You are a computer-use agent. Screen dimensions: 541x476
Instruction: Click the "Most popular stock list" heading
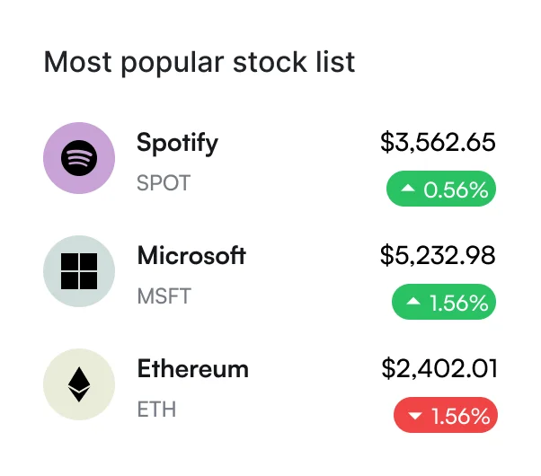(x=200, y=62)
